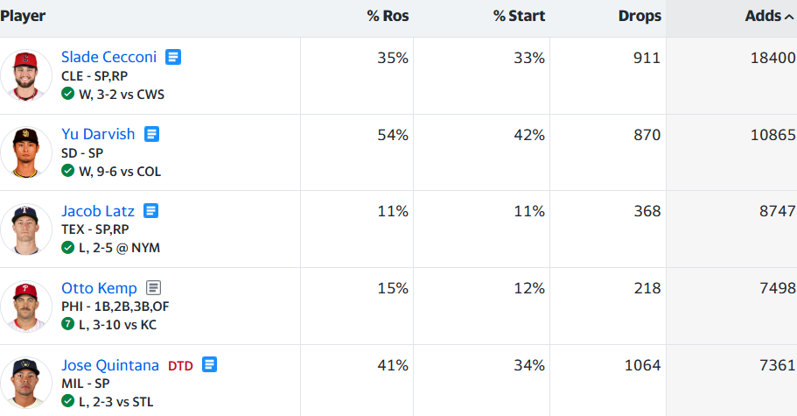Click green number 7 icon for Otto Kemp

pos(67,324)
